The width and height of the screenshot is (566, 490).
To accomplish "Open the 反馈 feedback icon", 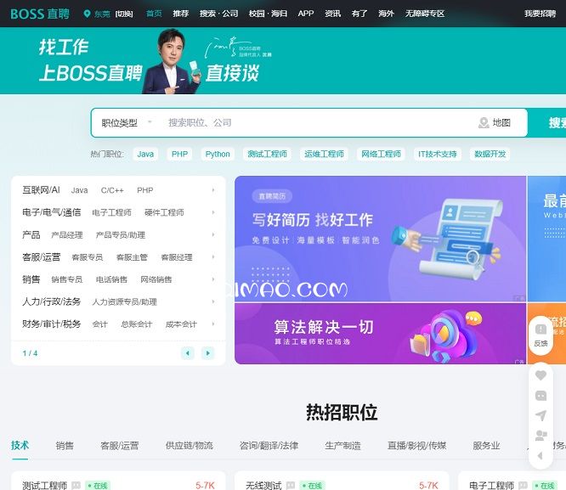I will [x=541, y=335].
